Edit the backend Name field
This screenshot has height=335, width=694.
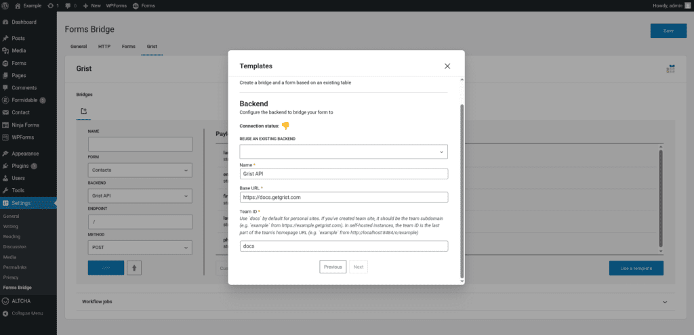344,174
